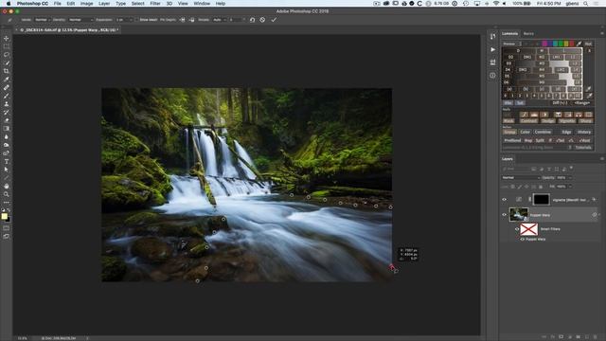Click Lock position icon in Layers

(x=526, y=187)
